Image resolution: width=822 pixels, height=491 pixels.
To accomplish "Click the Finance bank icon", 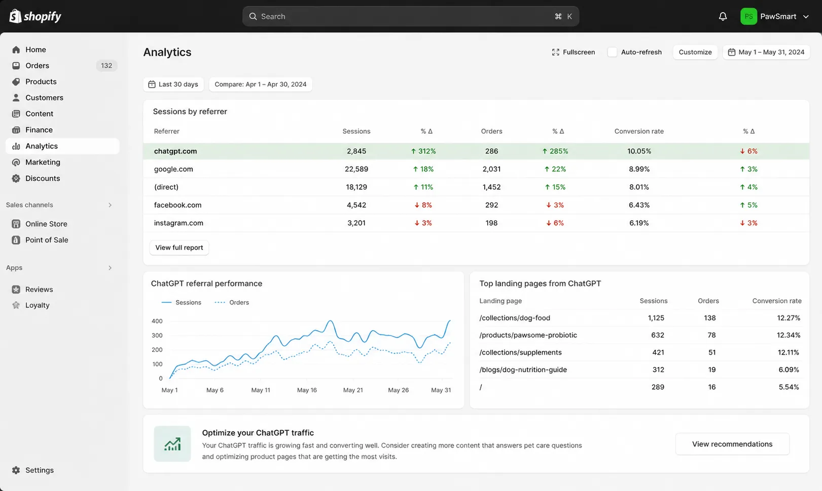I will click(x=16, y=130).
